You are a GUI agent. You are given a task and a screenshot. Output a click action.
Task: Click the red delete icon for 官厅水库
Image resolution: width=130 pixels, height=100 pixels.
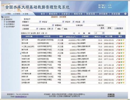point(119,40)
